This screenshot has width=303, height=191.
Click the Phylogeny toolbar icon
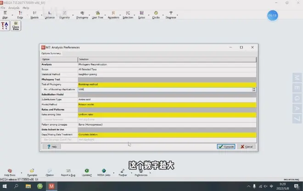pos(83,14)
